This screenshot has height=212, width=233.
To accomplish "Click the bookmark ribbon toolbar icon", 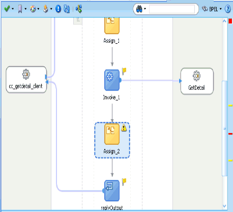I will (x=20, y=9).
